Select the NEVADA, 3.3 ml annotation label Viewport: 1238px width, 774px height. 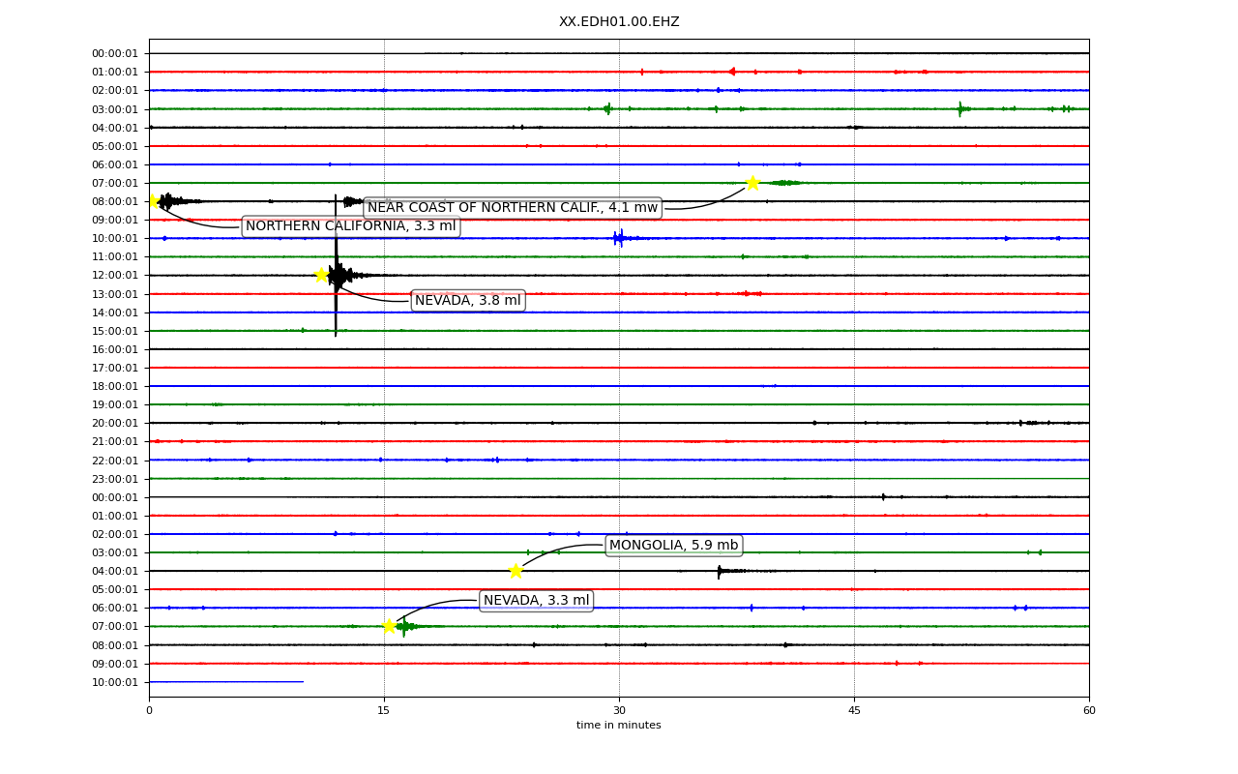(537, 601)
